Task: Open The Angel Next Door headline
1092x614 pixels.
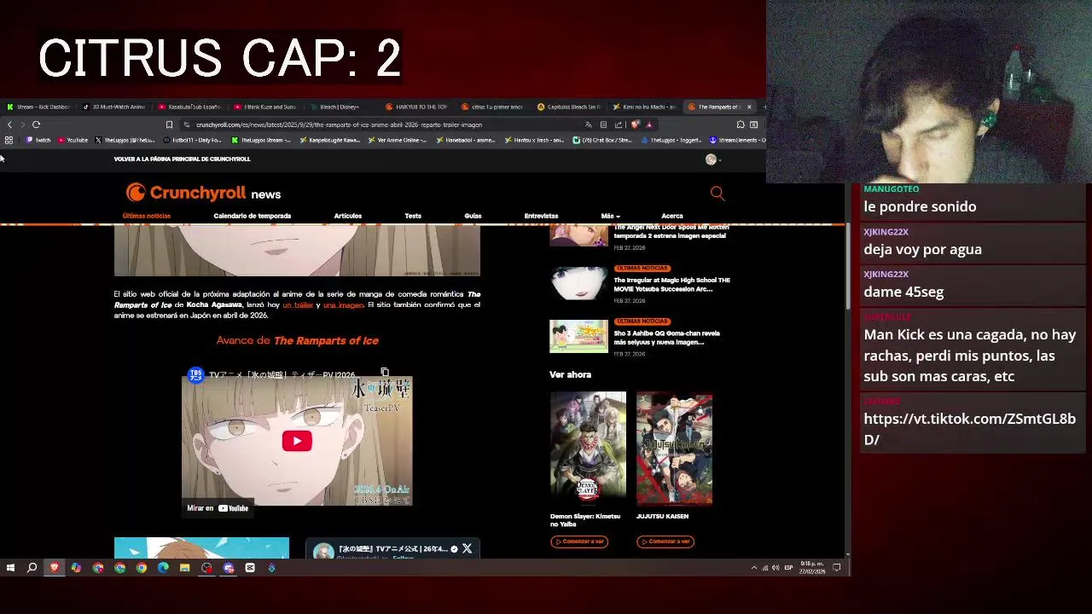Action: point(671,232)
